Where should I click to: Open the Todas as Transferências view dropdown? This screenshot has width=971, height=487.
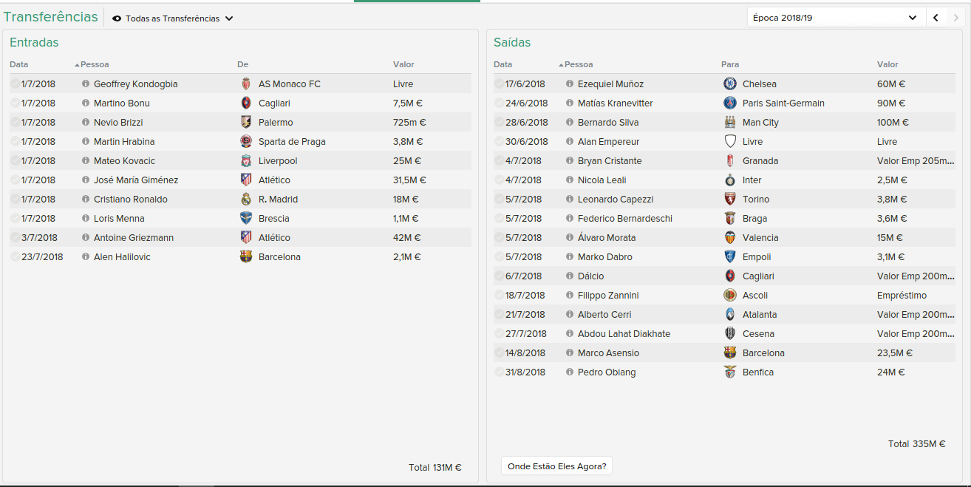(x=173, y=18)
